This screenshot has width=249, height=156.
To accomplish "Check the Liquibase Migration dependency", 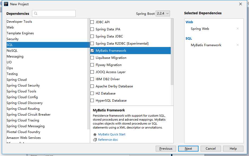I will [x=92, y=58].
